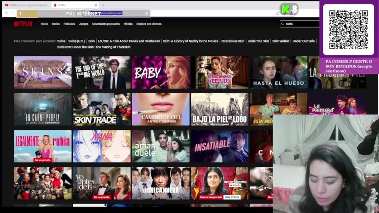This screenshot has width=379, height=213.
Task: Open Novedades populares
Action: point(106,24)
